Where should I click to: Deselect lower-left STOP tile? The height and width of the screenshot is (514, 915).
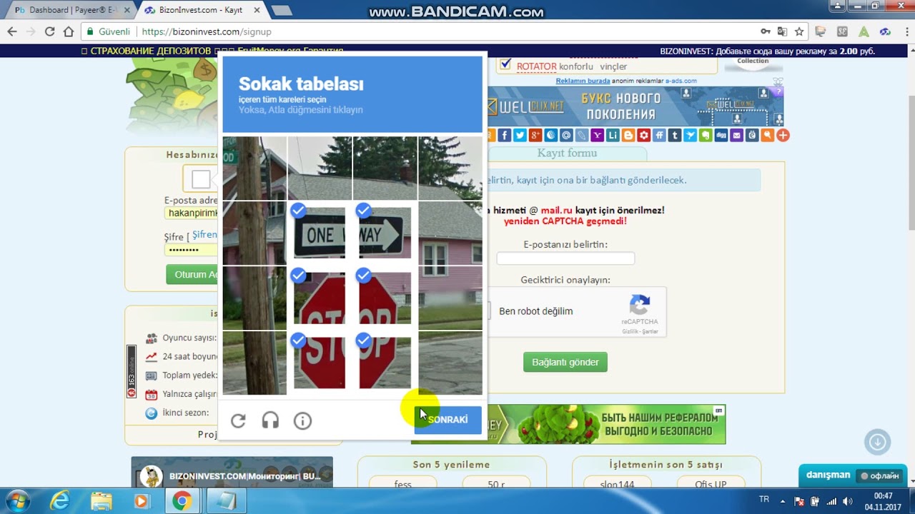(x=320, y=363)
